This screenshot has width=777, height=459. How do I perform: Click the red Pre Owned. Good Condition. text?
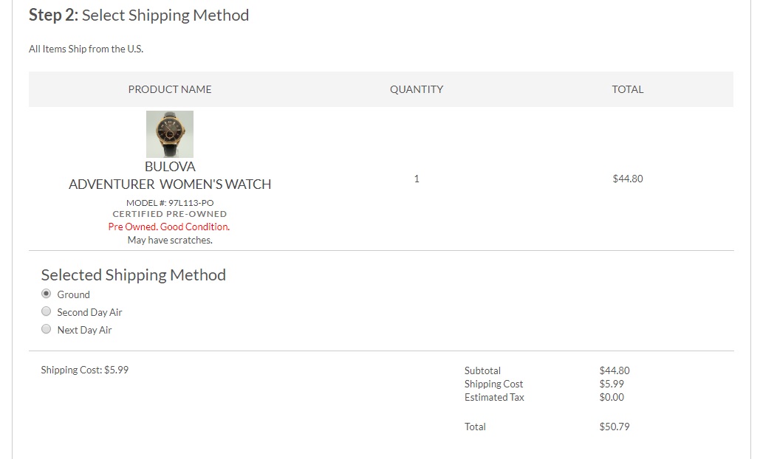(169, 227)
